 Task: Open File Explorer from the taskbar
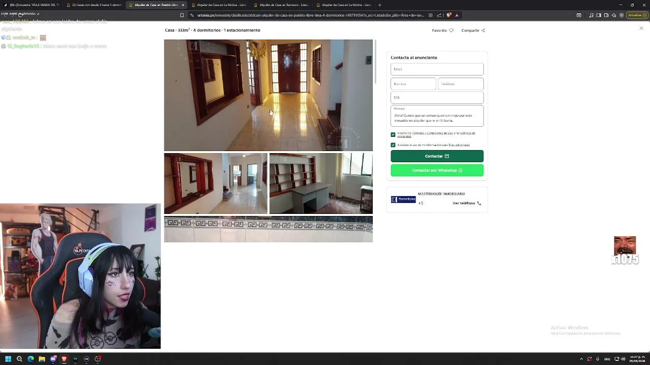[42, 359]
